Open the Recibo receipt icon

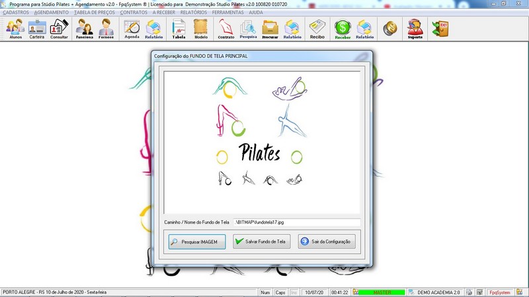pos(317,29)
